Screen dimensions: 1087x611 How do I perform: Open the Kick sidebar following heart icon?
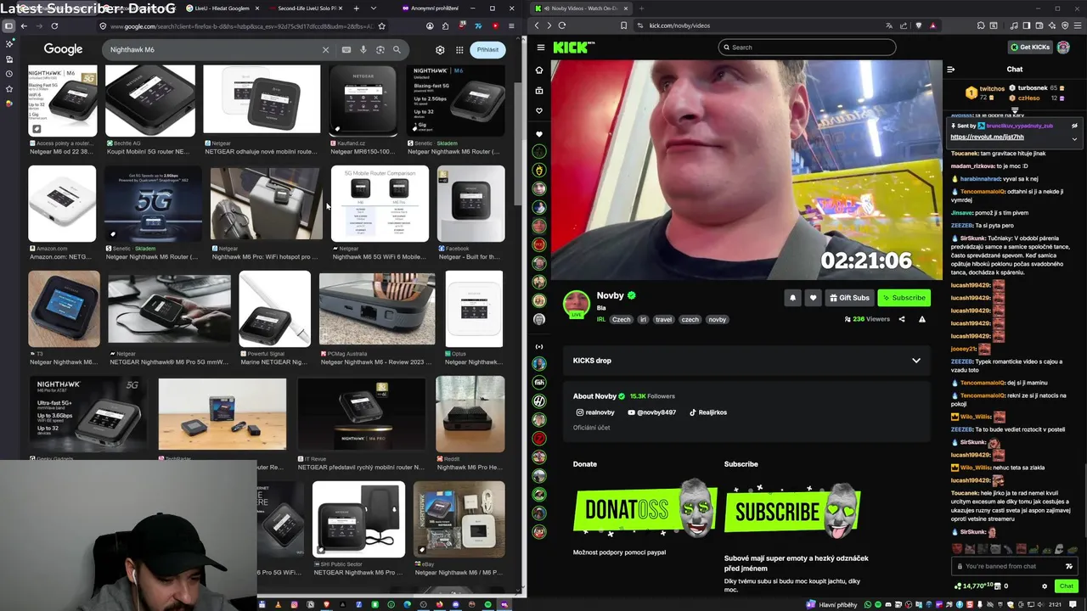click(x=539, y=111)
